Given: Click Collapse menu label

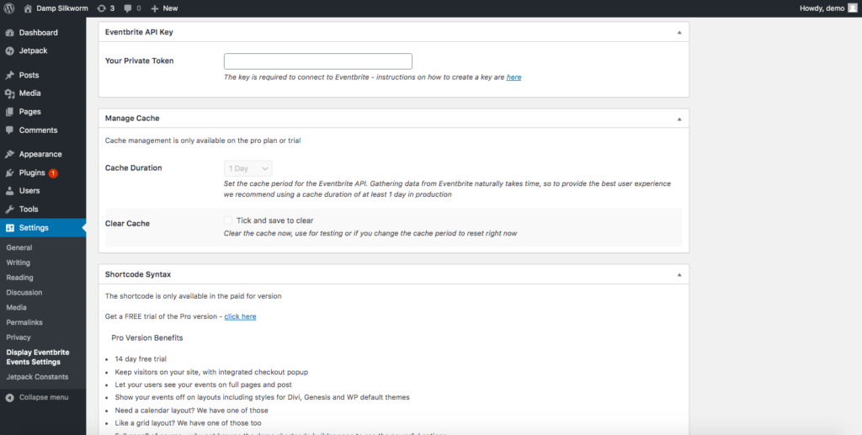Looking at the screenshot, I should point(44,398).
